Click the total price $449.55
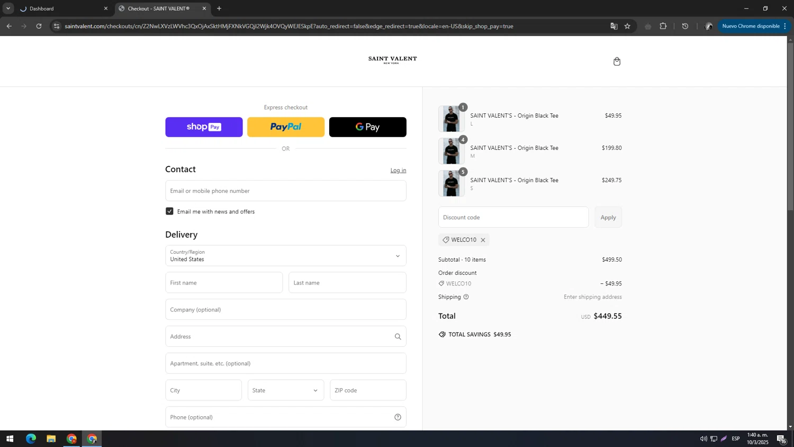794x447 pixels. point(608,316)
